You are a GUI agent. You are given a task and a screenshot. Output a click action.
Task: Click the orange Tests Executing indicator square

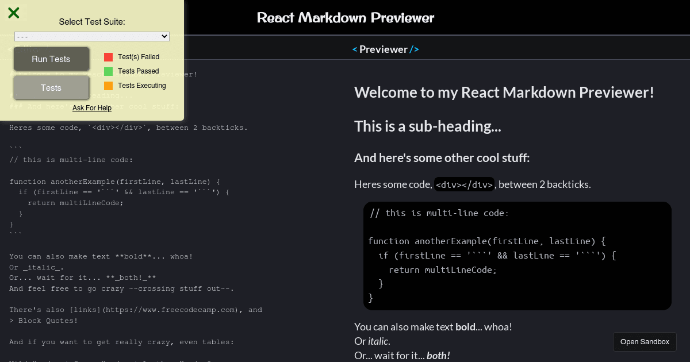click(x=108, y=85)
